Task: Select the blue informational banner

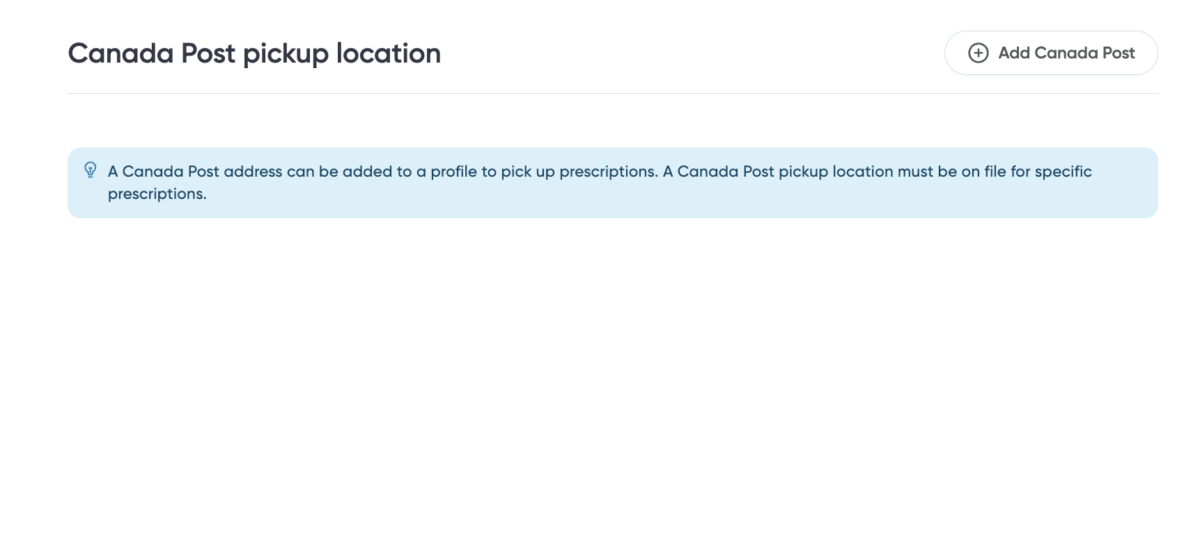Action: (x=613, y=182)
